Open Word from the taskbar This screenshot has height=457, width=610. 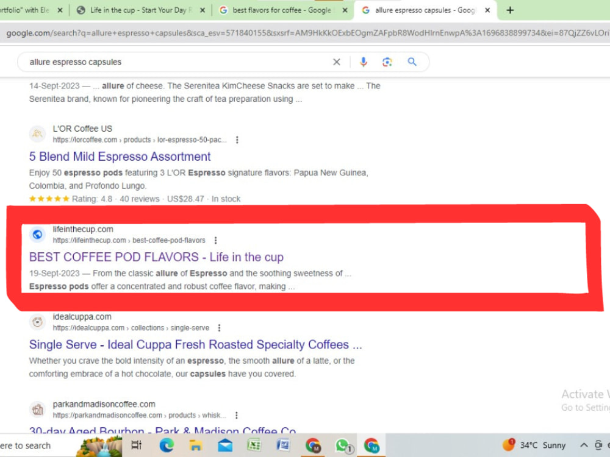[283, 445]
